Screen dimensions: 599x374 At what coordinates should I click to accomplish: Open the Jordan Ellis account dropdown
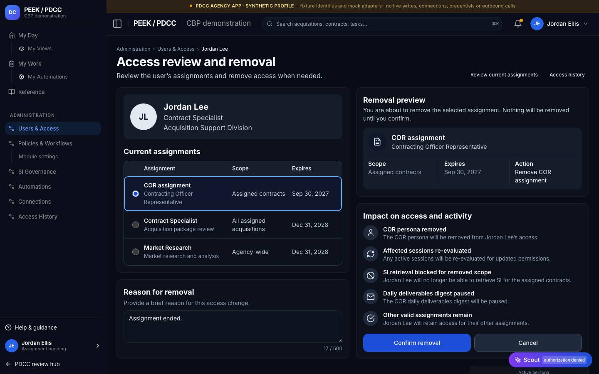pyautogui.click(x=559, y=24)
